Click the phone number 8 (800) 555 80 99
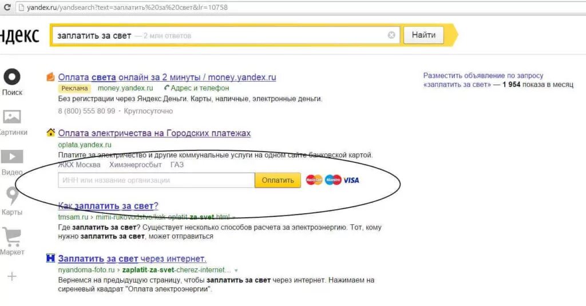Image resolution: width=586 pixels, height=306 pixels. click(87, 111)
